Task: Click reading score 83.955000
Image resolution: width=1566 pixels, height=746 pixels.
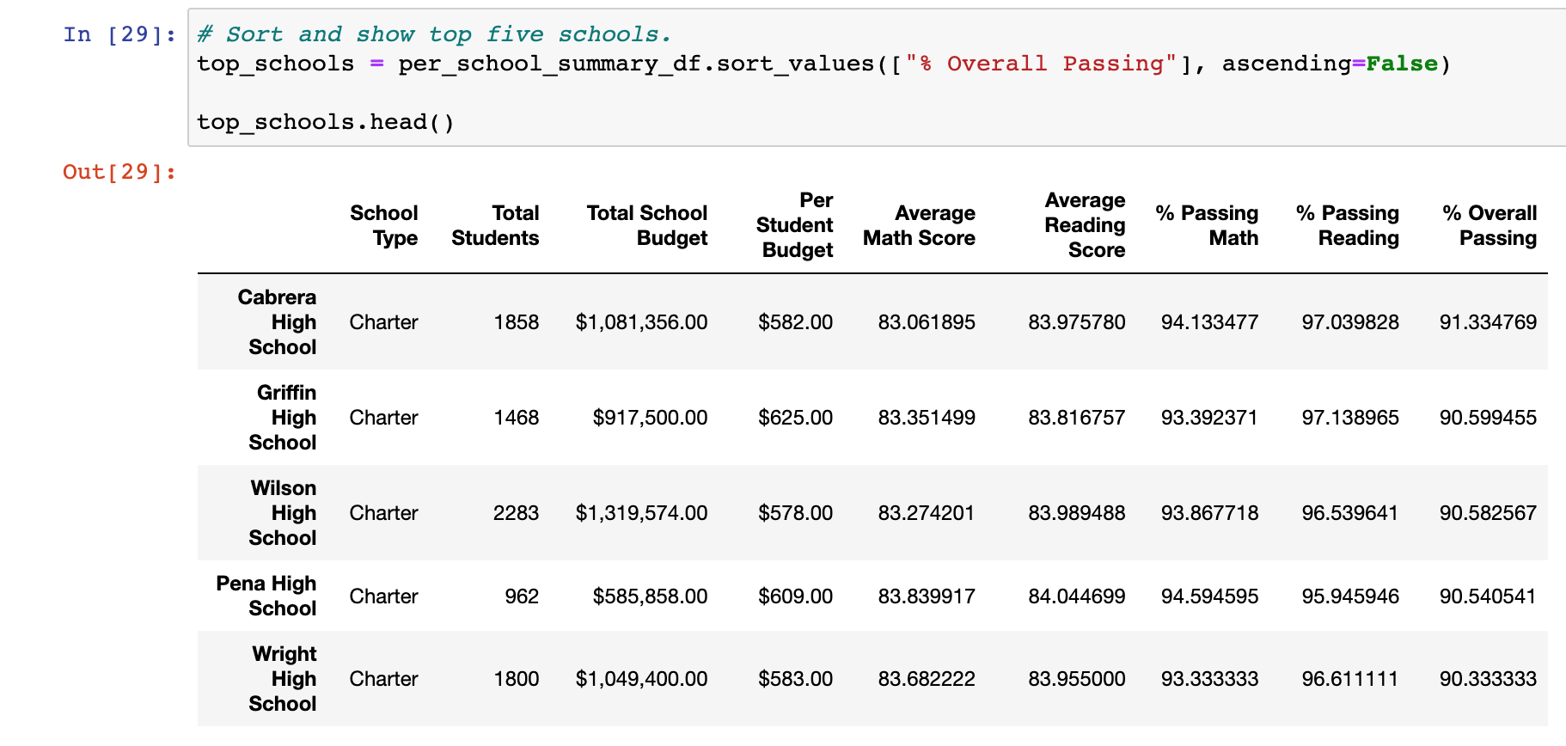Action: click(1076, 679)
